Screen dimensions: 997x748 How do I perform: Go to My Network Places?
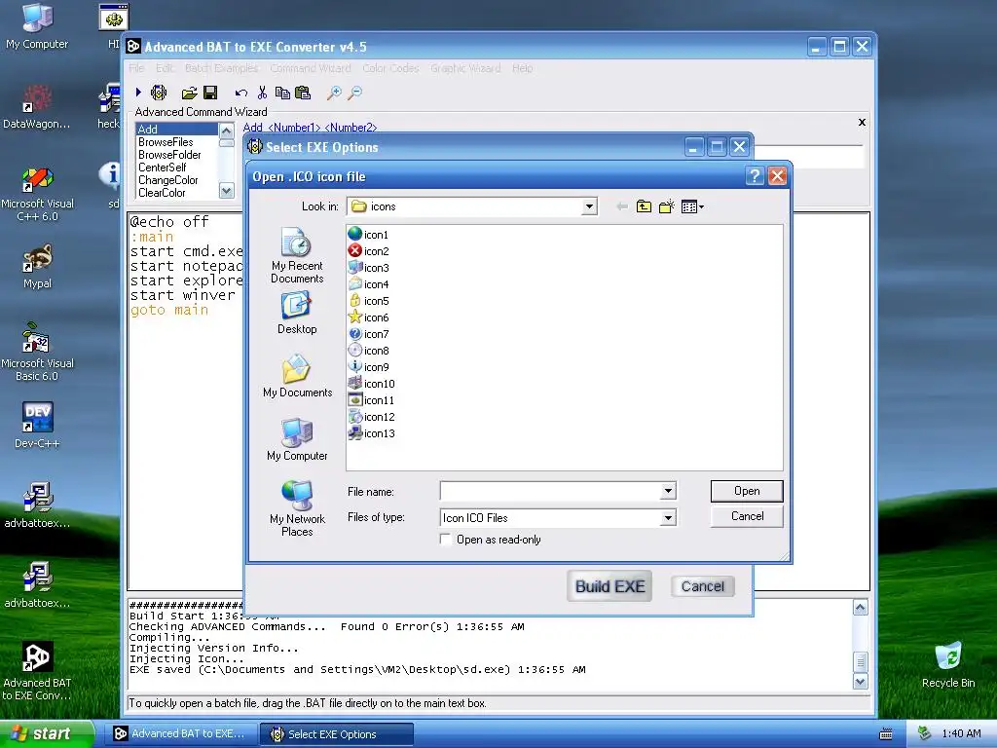pyautogui.click(x=297, y=508)
